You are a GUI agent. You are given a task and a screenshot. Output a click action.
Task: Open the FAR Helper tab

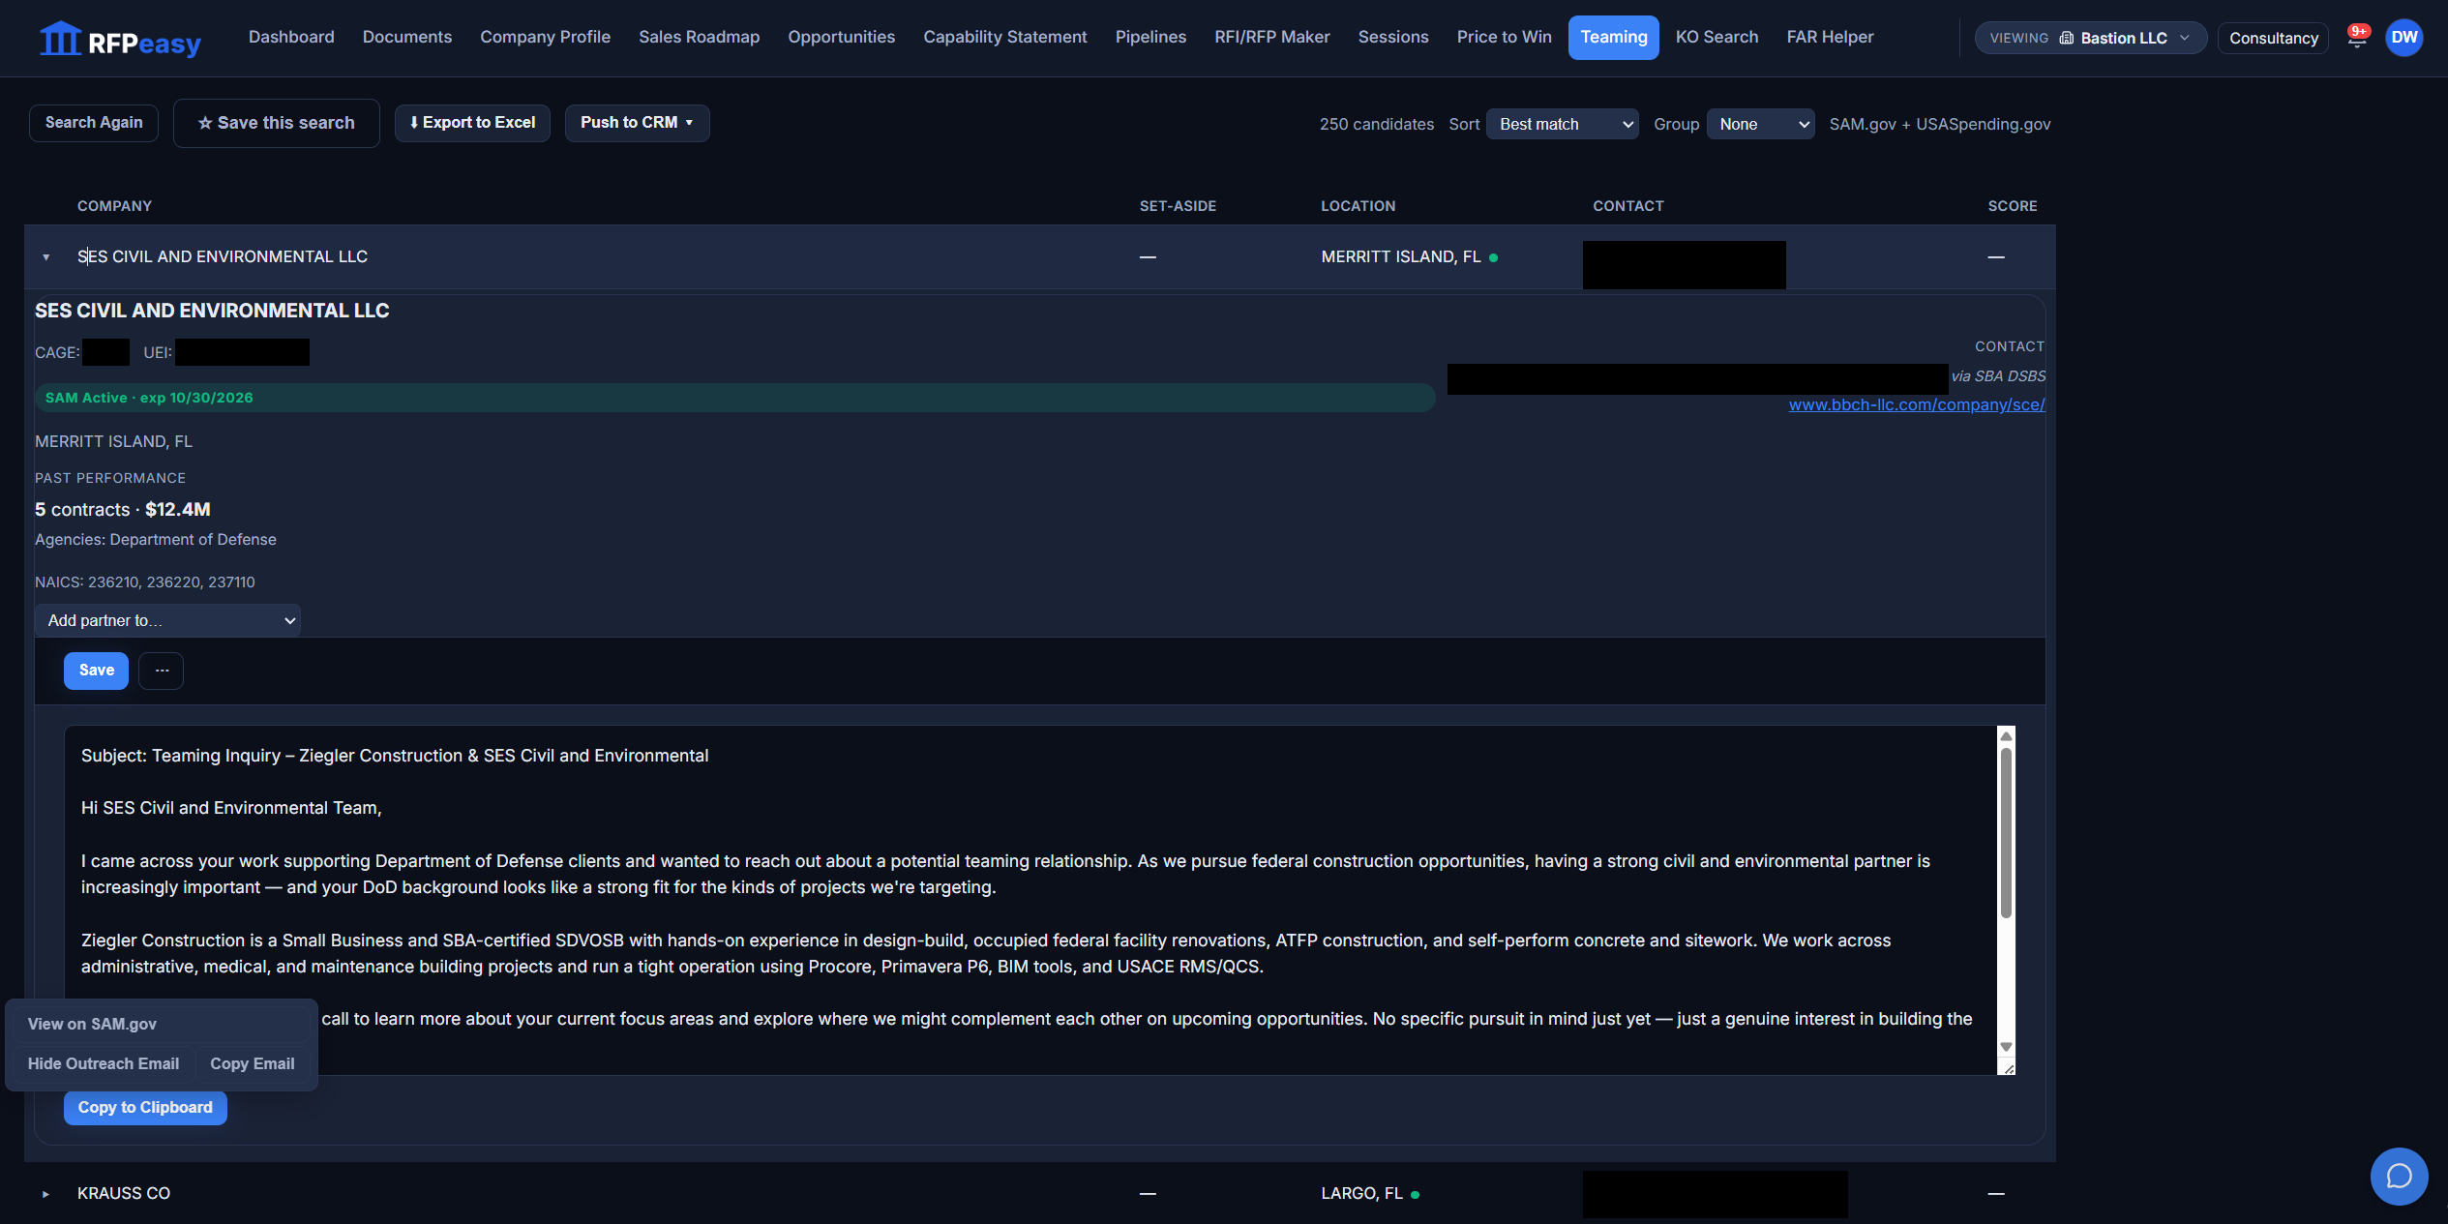pos(1830,37)
